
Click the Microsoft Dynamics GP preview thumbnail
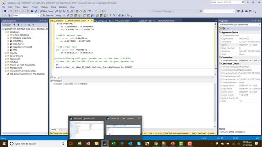86,130
